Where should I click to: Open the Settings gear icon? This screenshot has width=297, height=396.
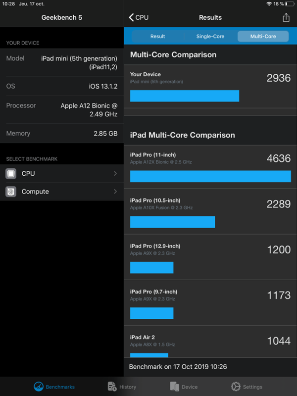pyautogui.click(x=236, y=387)
